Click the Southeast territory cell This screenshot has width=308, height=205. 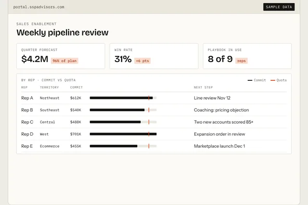[50, 110]
